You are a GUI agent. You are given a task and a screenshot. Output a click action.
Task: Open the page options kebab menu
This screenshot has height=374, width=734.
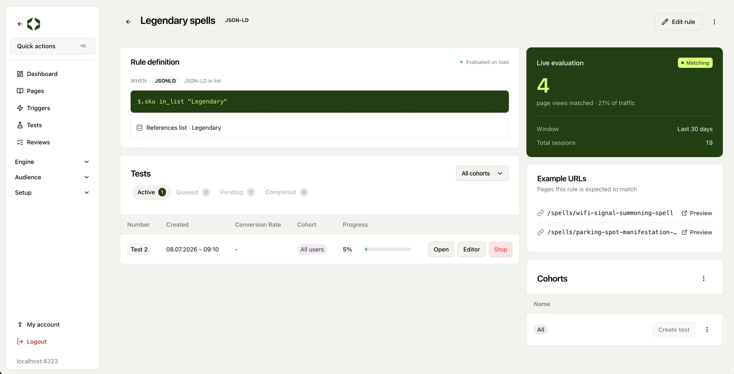(714, 22)
